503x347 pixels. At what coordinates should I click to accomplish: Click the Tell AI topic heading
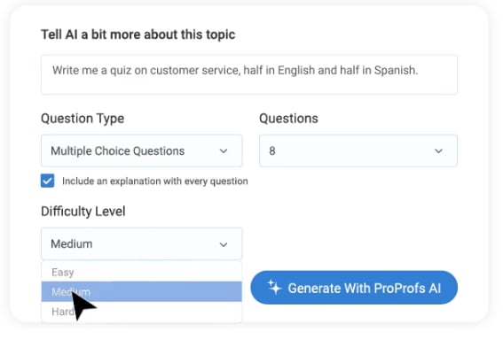point(138,35)
